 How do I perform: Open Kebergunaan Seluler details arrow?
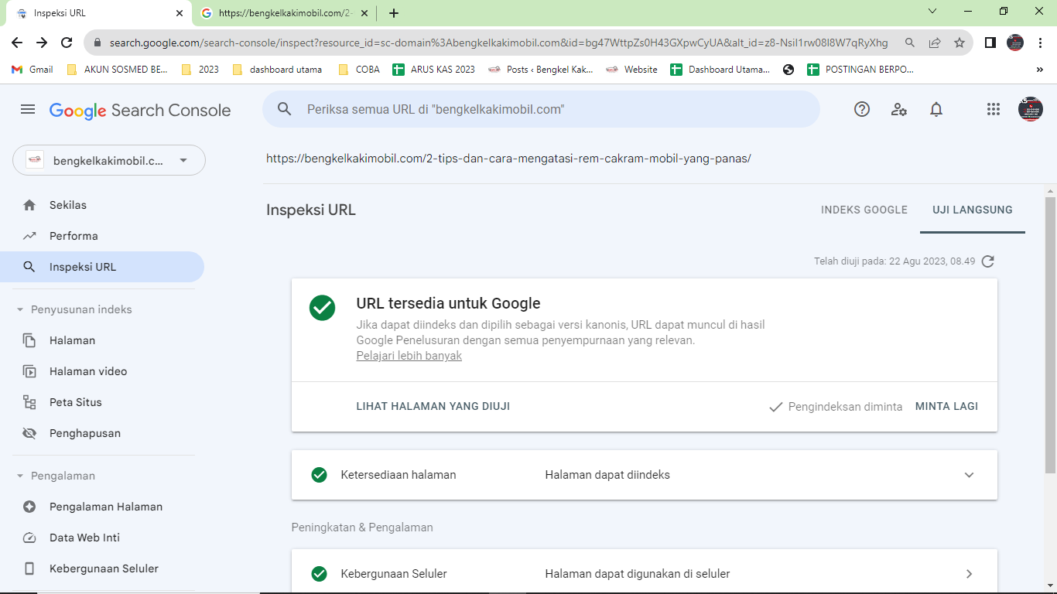[969, 574]
